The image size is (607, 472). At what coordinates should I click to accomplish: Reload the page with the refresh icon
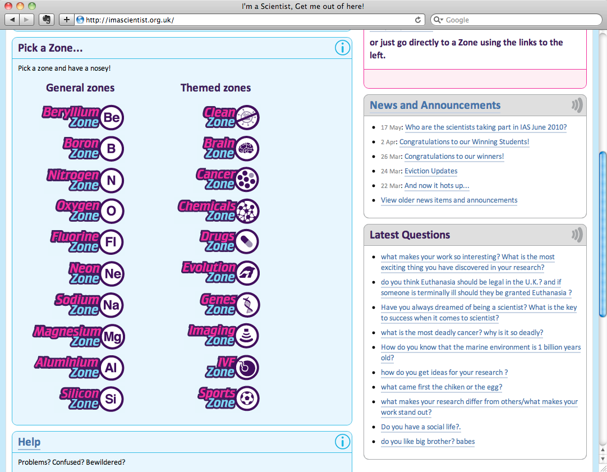[x=418, y=20]
